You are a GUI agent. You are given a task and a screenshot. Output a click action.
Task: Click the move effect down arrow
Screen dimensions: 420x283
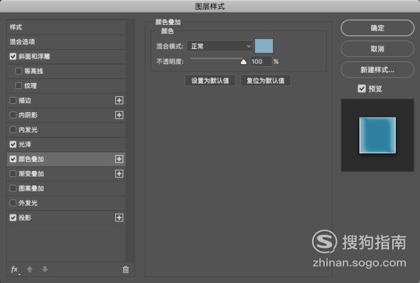[45, 269]
